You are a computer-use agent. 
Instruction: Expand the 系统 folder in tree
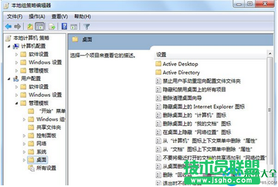24,152
